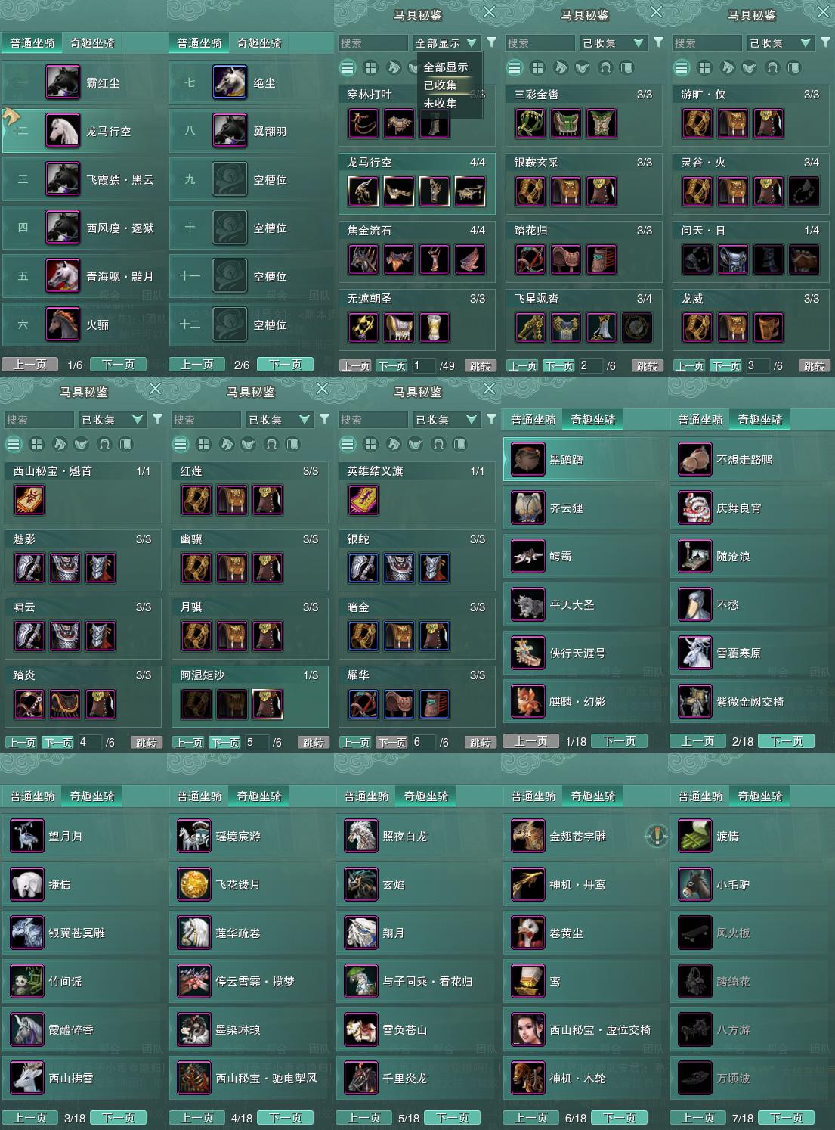Expand 已收集 dropdown above 游旷·侠

781,43
